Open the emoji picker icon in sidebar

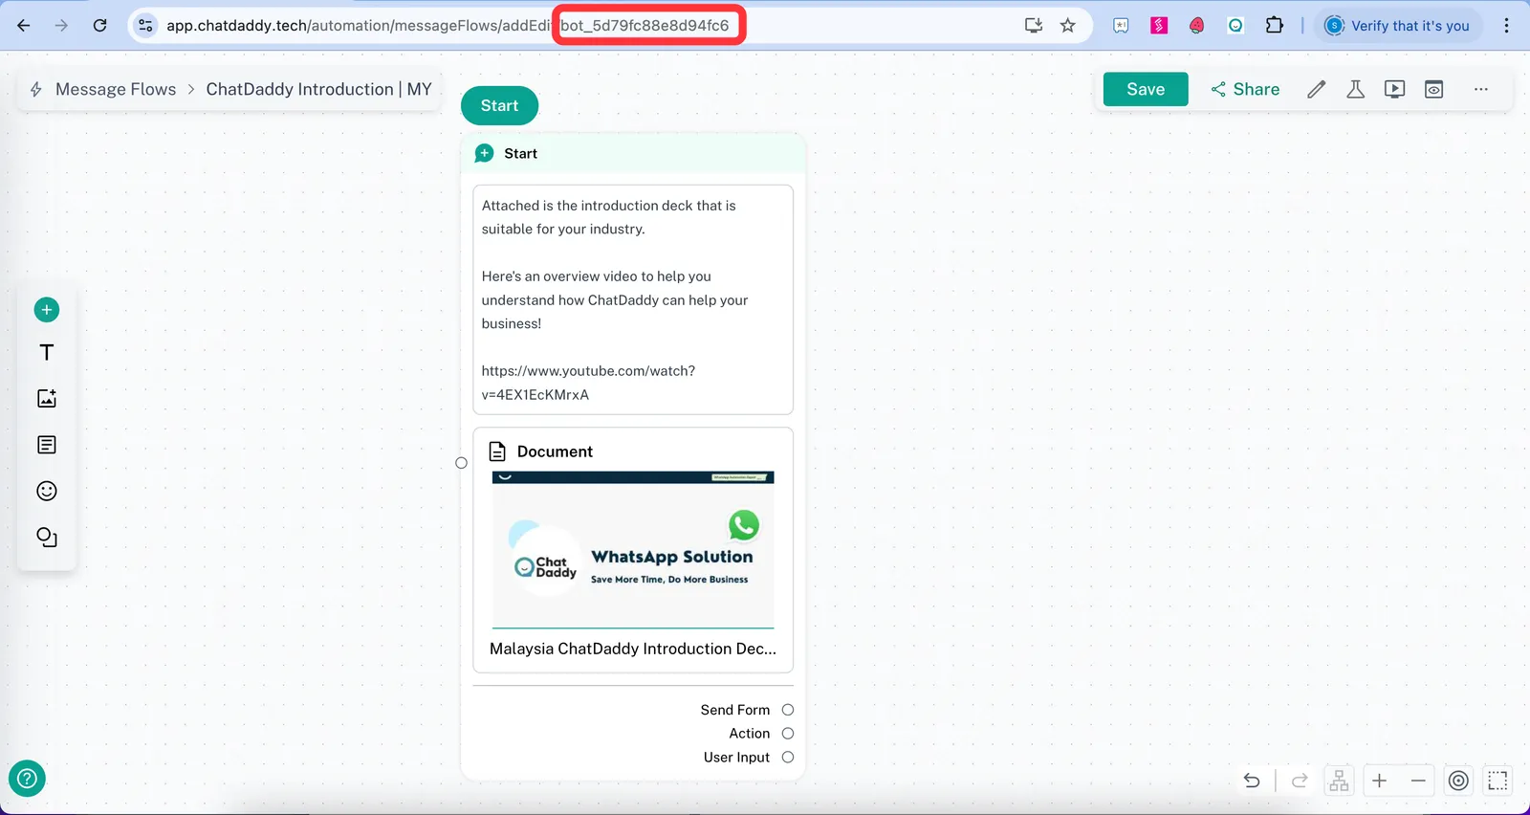[x=47, y=492]
